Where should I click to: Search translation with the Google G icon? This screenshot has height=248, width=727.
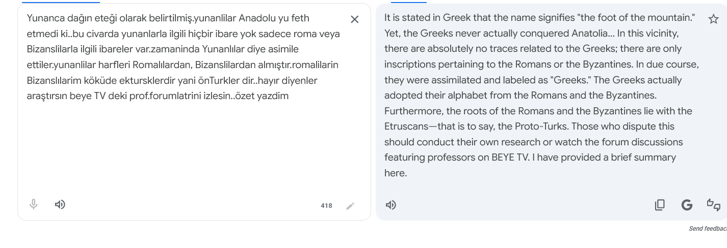[687, 205]
